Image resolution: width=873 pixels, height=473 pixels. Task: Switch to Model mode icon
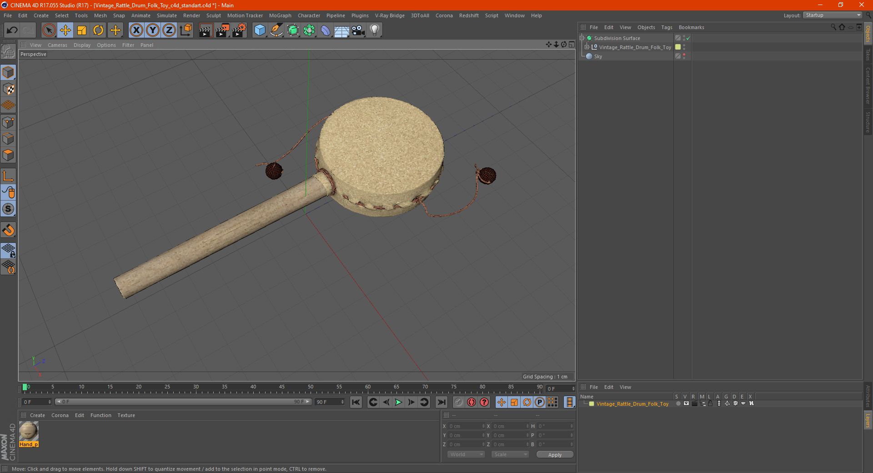pyautogui.click(x=9, y=73)
